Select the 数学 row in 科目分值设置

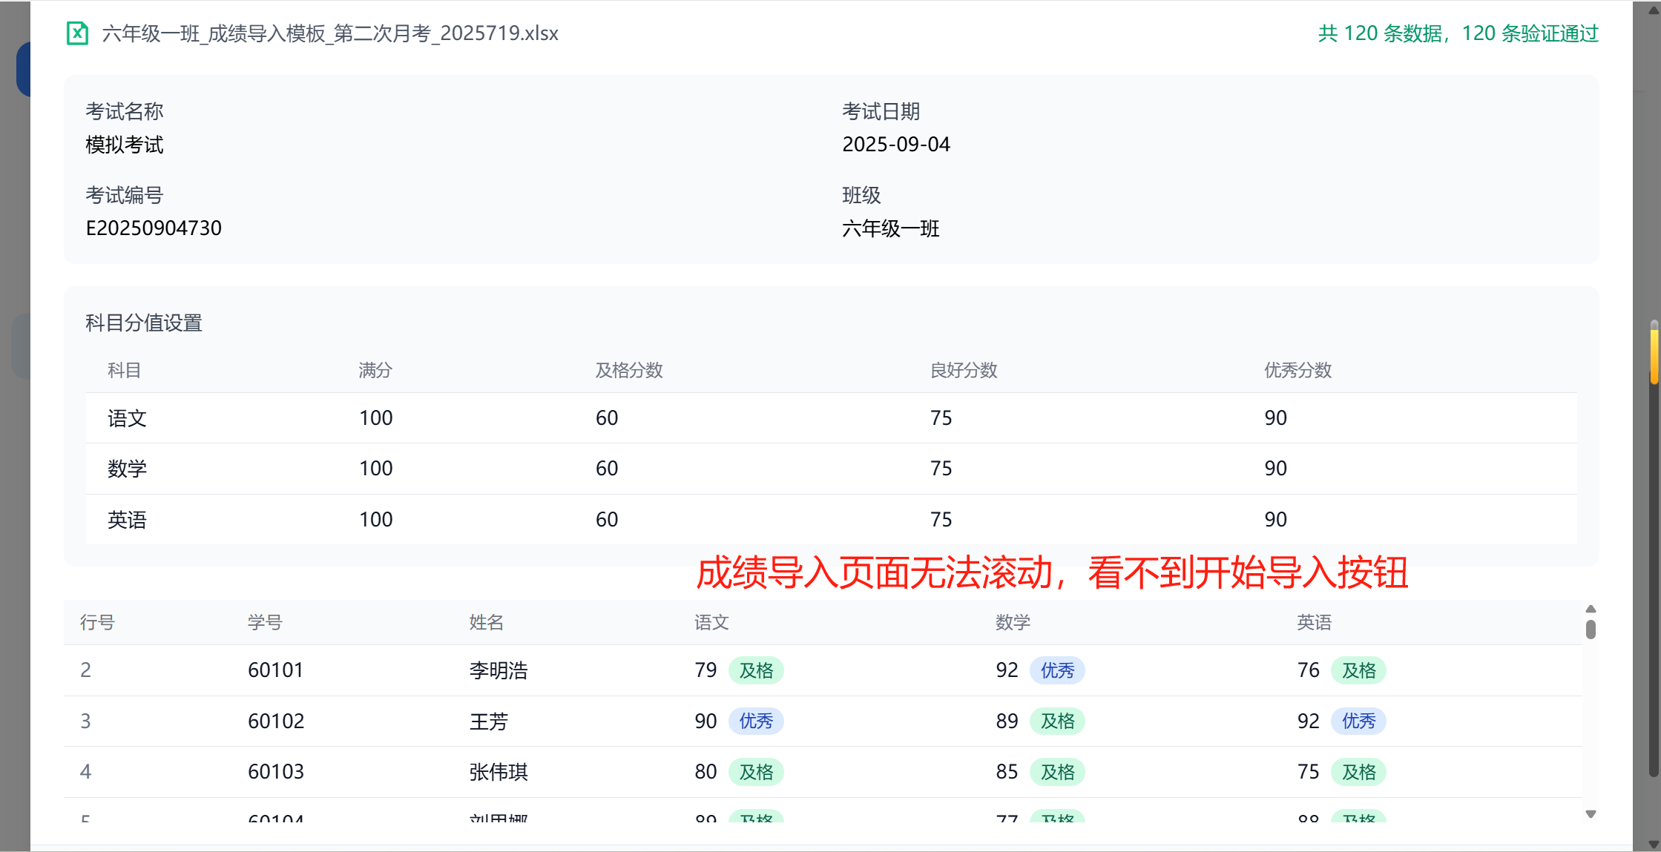coord(127,468)
